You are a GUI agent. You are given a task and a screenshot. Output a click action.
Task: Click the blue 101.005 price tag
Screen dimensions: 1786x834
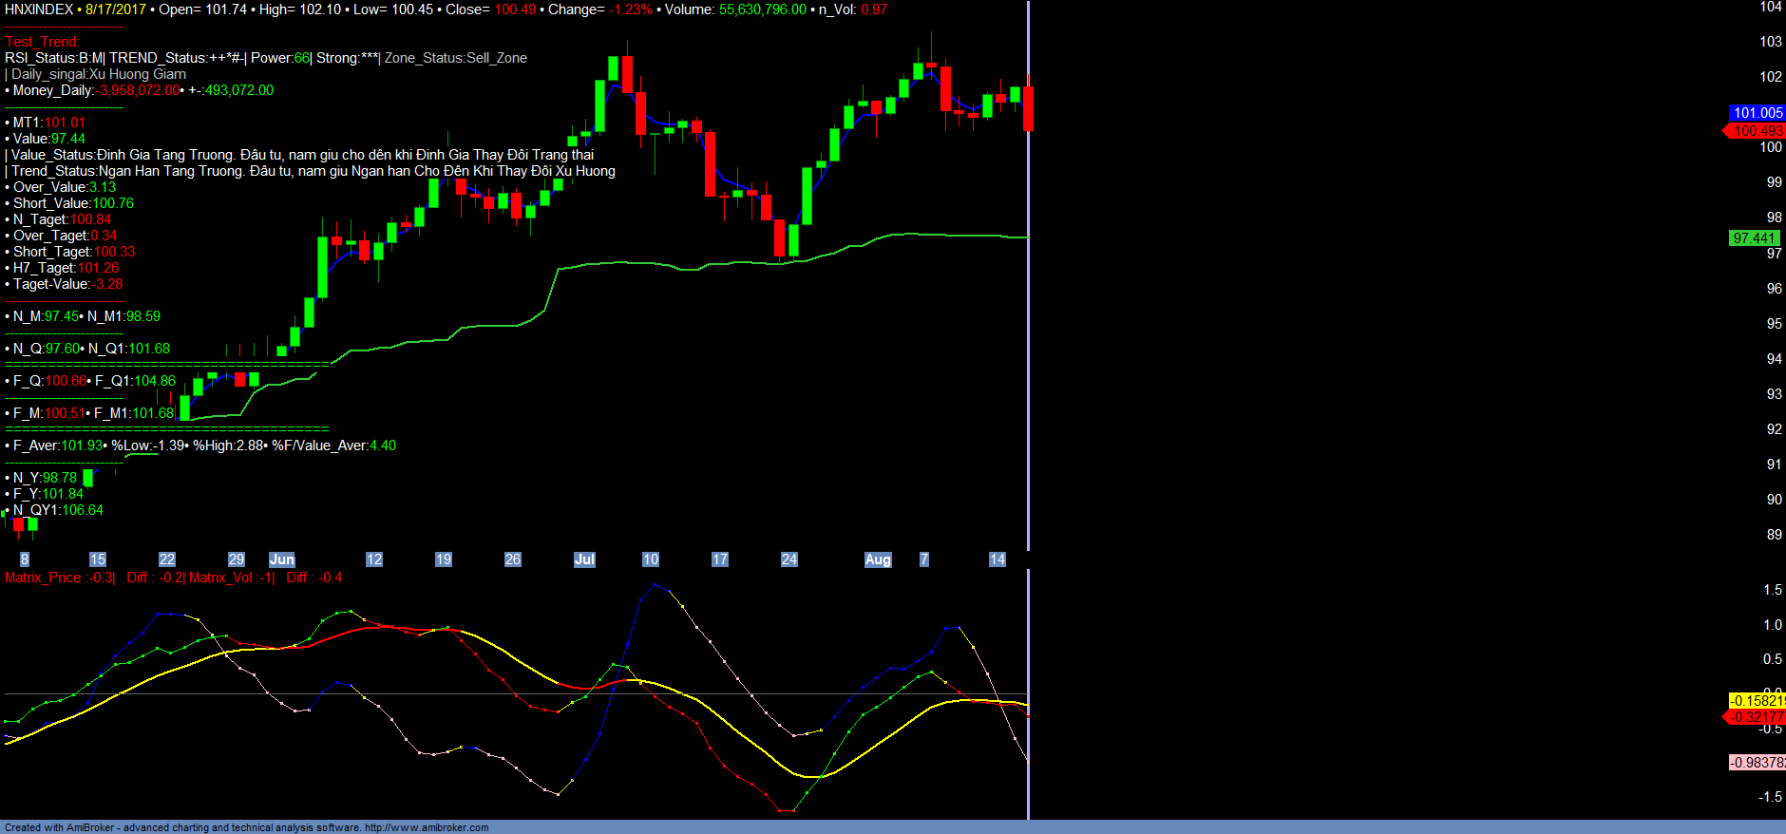(1757, 113)
